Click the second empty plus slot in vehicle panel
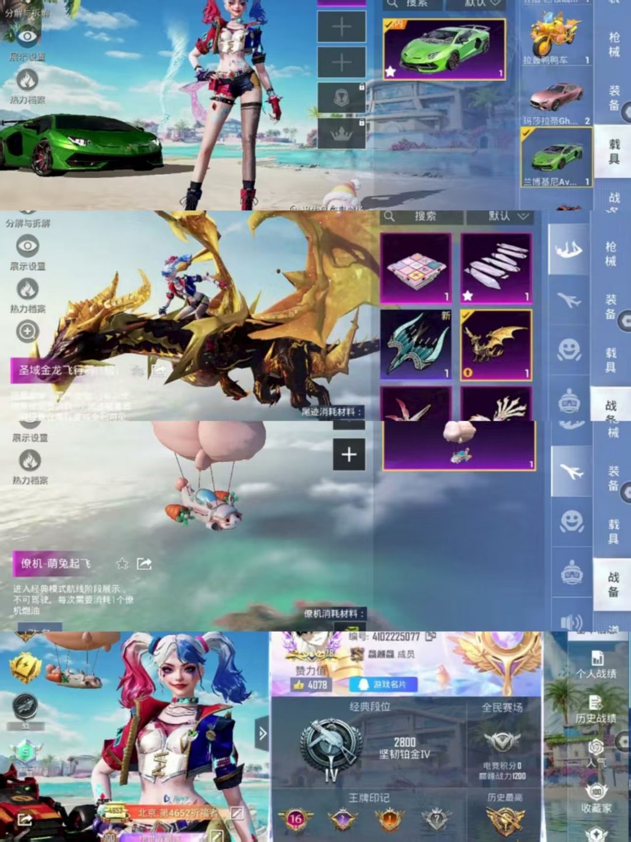631x842 pixels. (342, 63)
